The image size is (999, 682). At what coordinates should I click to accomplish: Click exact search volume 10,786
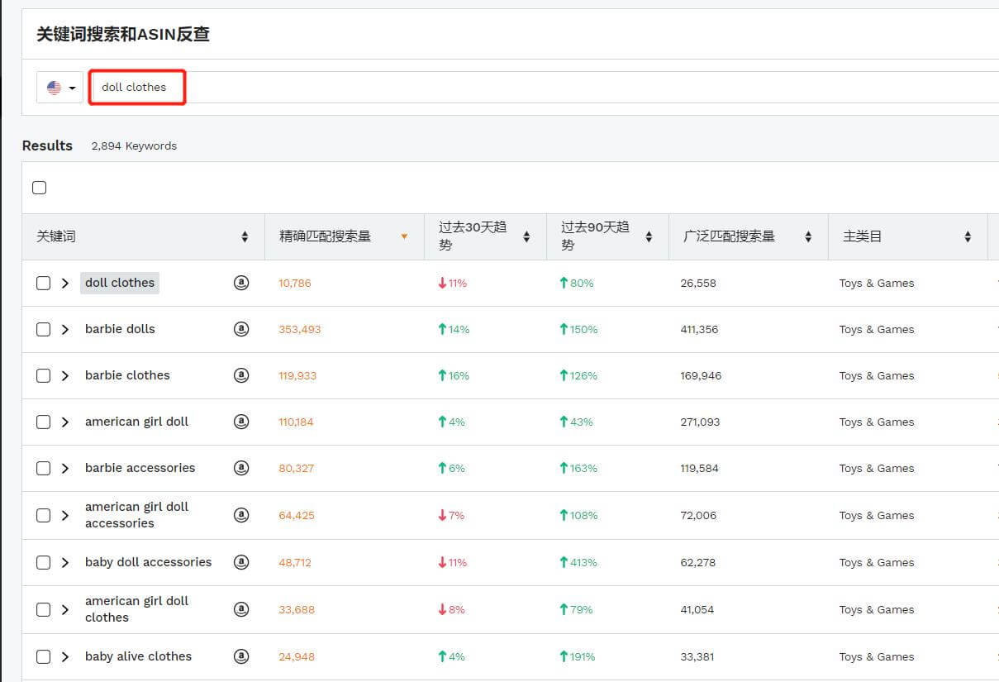pyautogui.click(x=295, y=283)
